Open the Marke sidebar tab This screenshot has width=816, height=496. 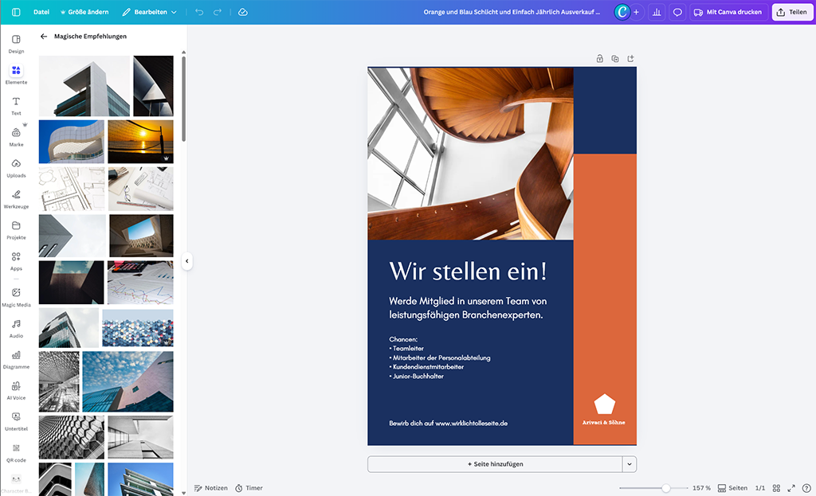(x=16, y=137)
